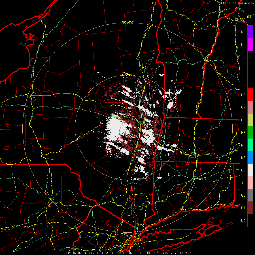Click the ND legend label
The image size is (255, 255).
[243, 221]
